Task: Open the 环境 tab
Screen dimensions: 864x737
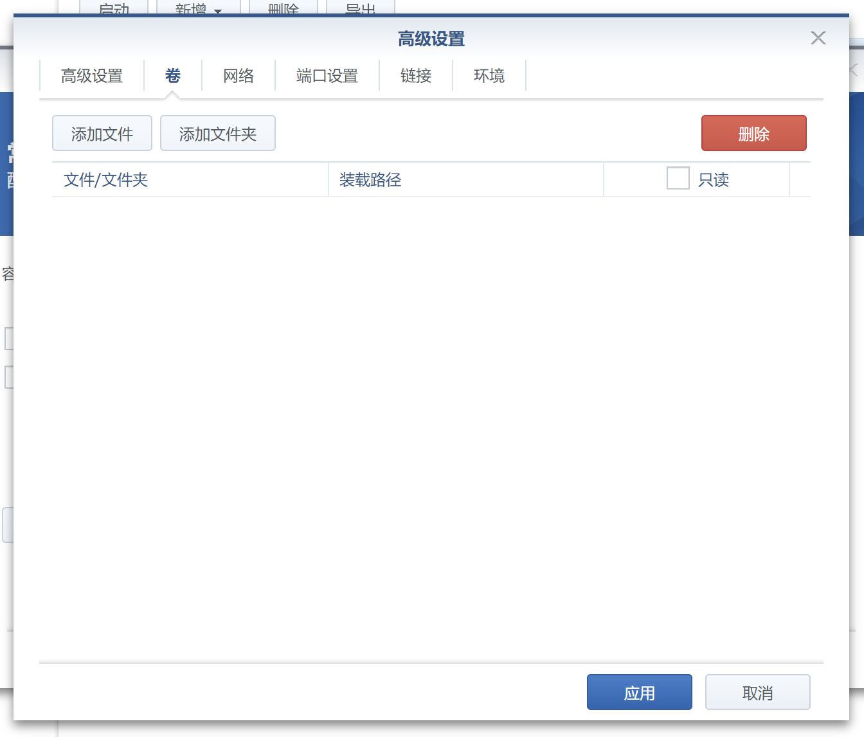Action: 489,76
